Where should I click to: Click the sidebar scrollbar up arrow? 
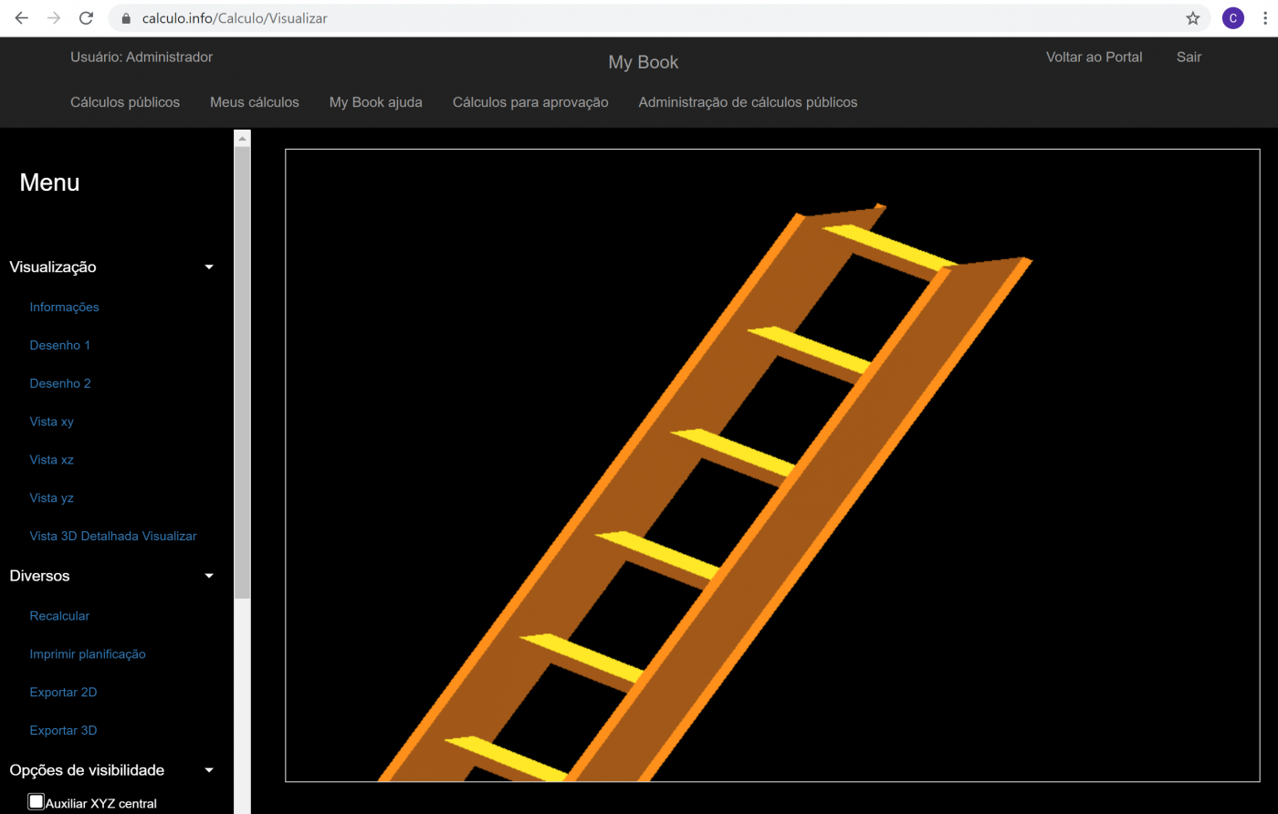(242, 139)
